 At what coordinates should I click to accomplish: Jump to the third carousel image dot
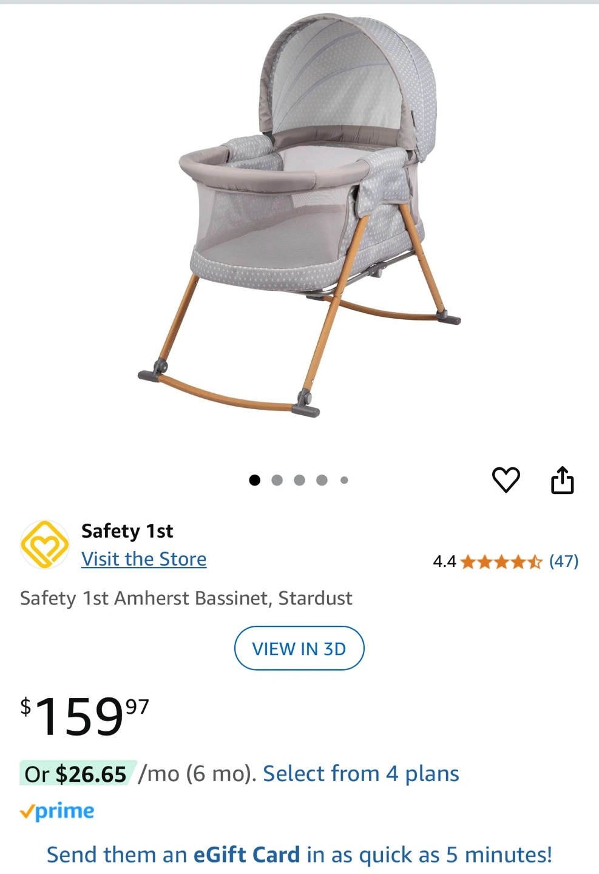coord(299,480)
